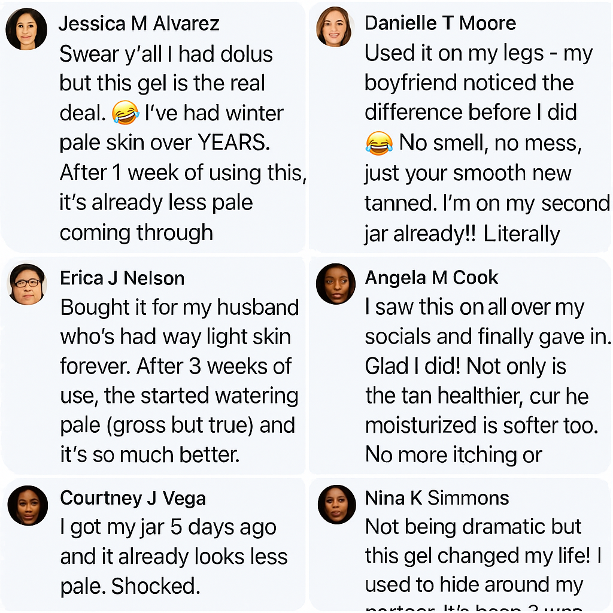Click the laughing emoji in Danielle's comment

point(379,143)
